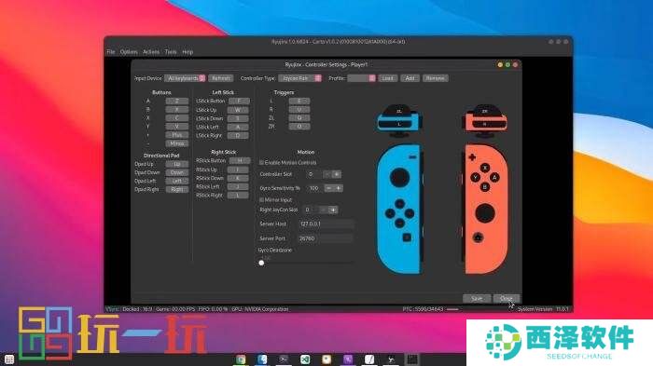The width and height of the screenshot is (653, 366).
Task: Rebind the ZR trigger mapping
Action: pos(299,127)
